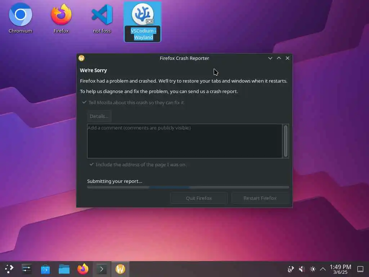
Task: Select the 'not foss' VS Code desktop icon
Action: tap(102, 18)
